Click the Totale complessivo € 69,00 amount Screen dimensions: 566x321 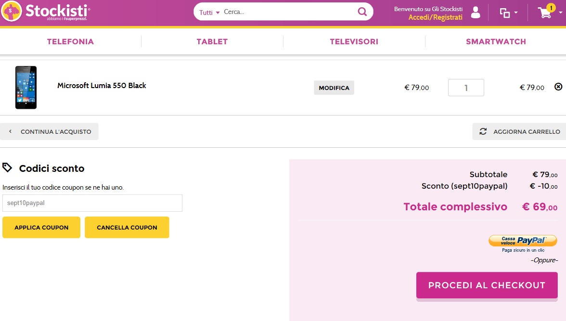click(x=540, y=206)
